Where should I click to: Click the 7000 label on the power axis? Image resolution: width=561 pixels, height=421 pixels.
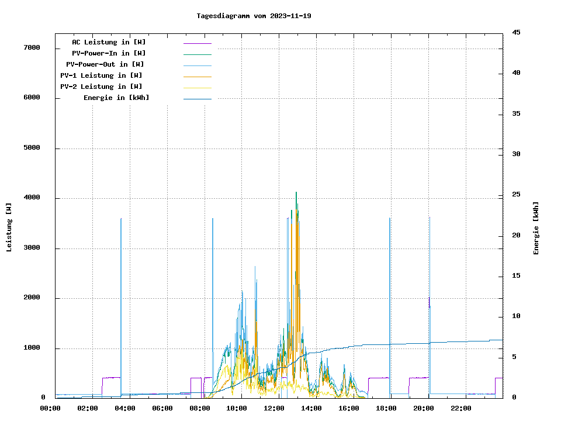coord(32,47)
